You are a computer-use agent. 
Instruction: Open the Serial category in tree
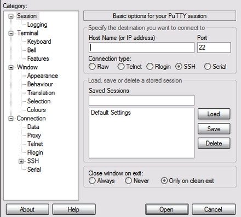[x=34, y=169]
